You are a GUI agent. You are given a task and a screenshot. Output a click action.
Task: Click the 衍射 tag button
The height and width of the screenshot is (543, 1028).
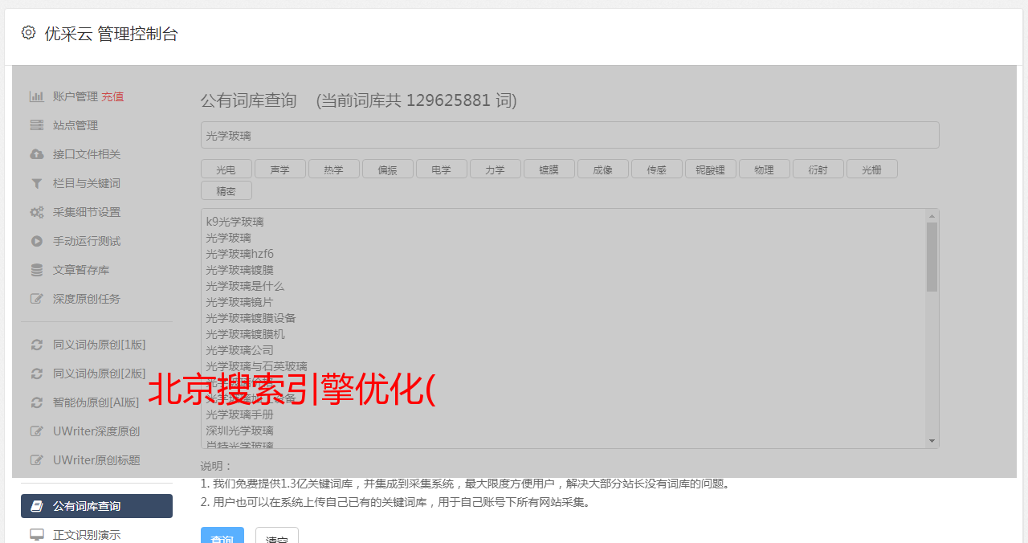tap(818, 169)
